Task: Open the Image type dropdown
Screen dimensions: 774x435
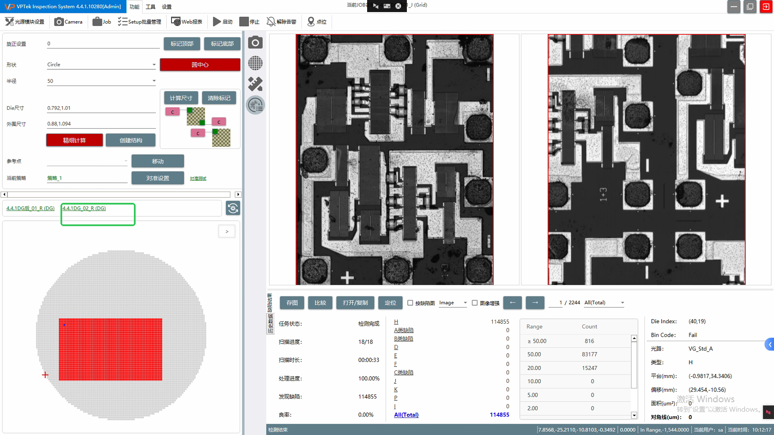Action: click(453, 303)
